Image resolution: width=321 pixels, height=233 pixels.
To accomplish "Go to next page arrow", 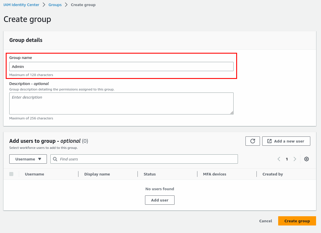I will [295, 159].
